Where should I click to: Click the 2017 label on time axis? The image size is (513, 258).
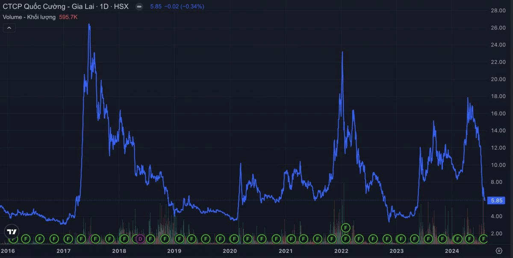(64, 251)
